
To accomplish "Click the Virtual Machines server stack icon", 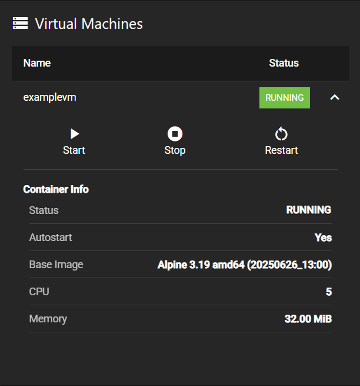I will coord(21,24).
